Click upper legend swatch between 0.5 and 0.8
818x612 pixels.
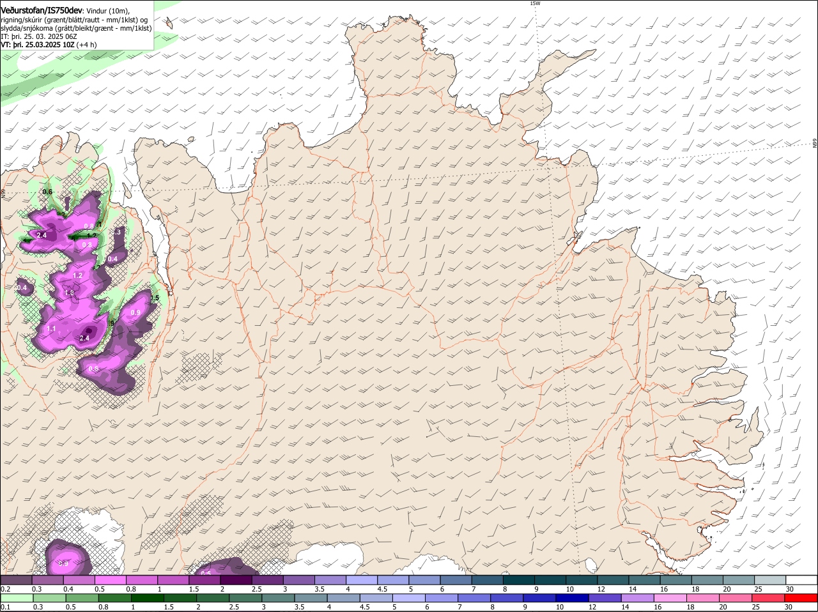[110, 580]
